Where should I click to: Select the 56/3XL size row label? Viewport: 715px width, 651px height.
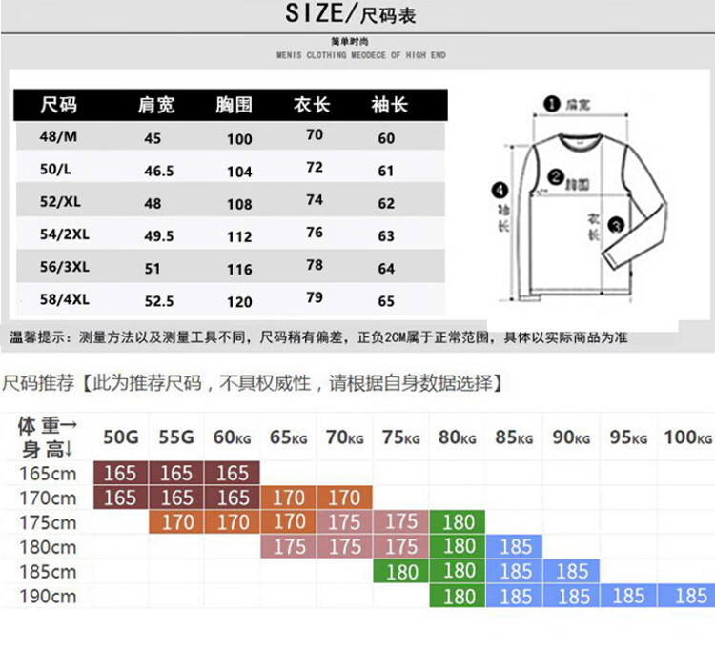[x=64, y=267]
